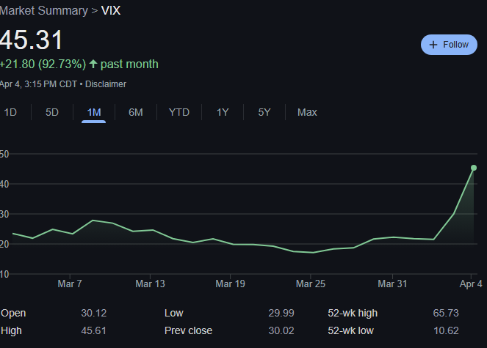Click the 'past month' label
The width and height of the screenshot is (487, 348).
[x=129, y=64]
